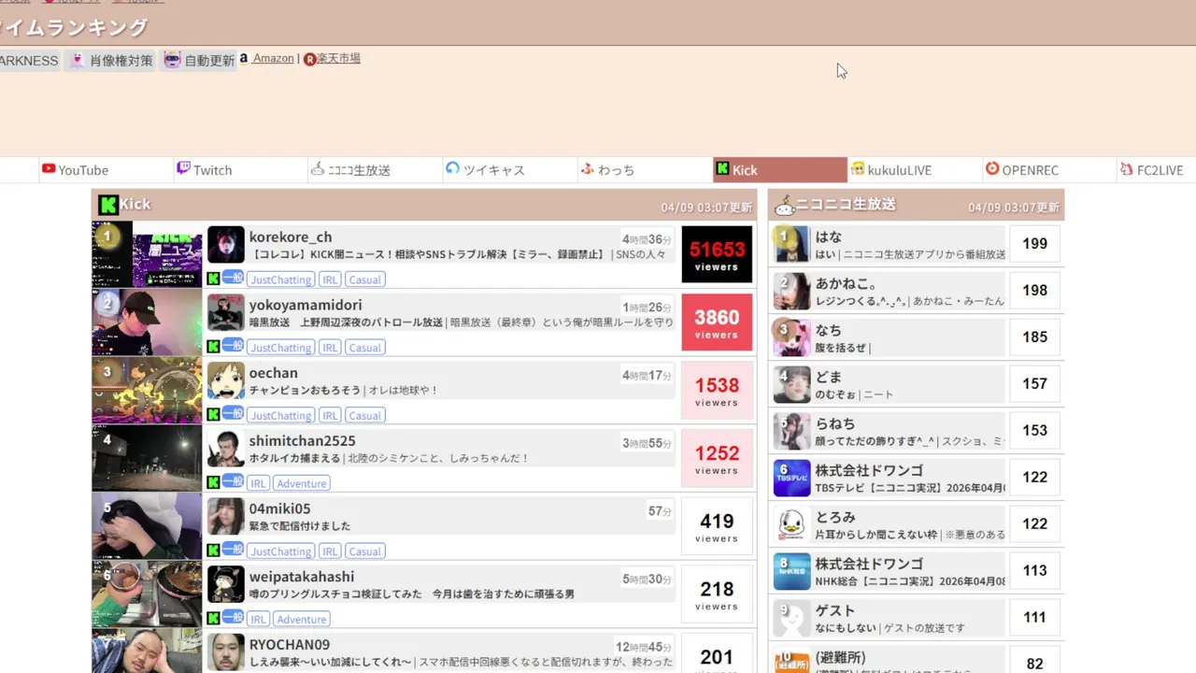Click shimitchan2525 avatar icon
The width and height of the screenshot is (1196, 673).
(x=225, y=449)
